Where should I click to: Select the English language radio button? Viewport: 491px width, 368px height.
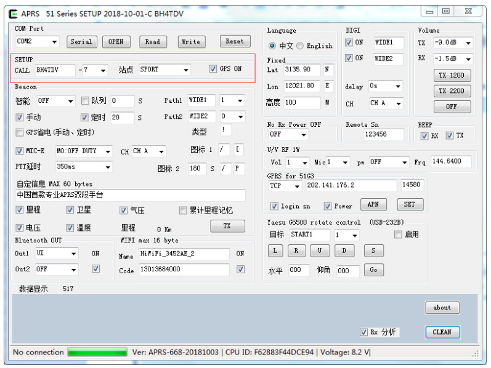(x=299, y=46)
